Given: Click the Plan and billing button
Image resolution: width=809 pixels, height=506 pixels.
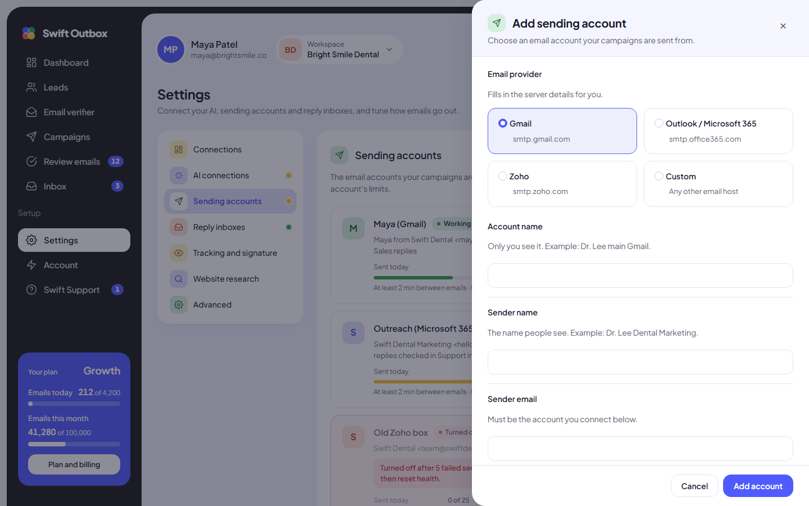Looking at the screenshot, I should pyautogui.click(x=74, y=464).
